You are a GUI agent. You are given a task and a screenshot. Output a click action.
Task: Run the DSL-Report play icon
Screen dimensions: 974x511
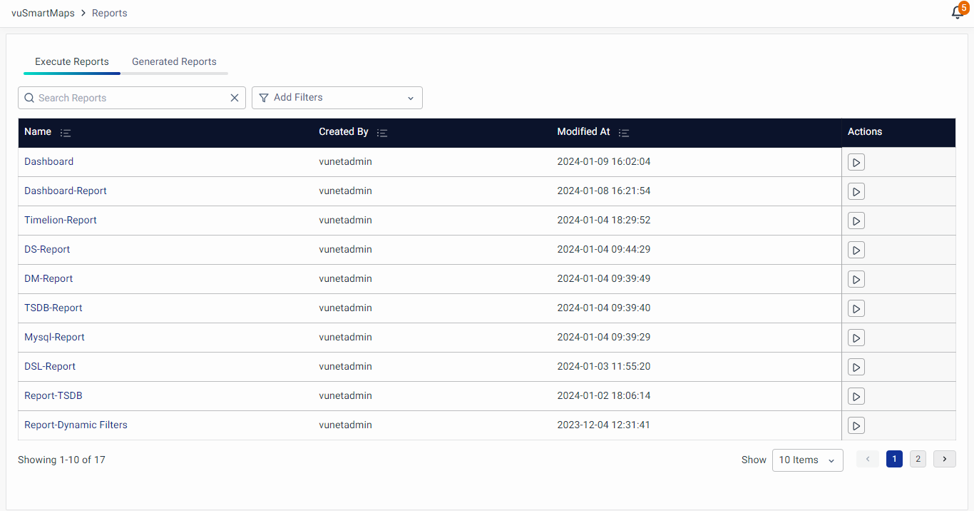856,368
